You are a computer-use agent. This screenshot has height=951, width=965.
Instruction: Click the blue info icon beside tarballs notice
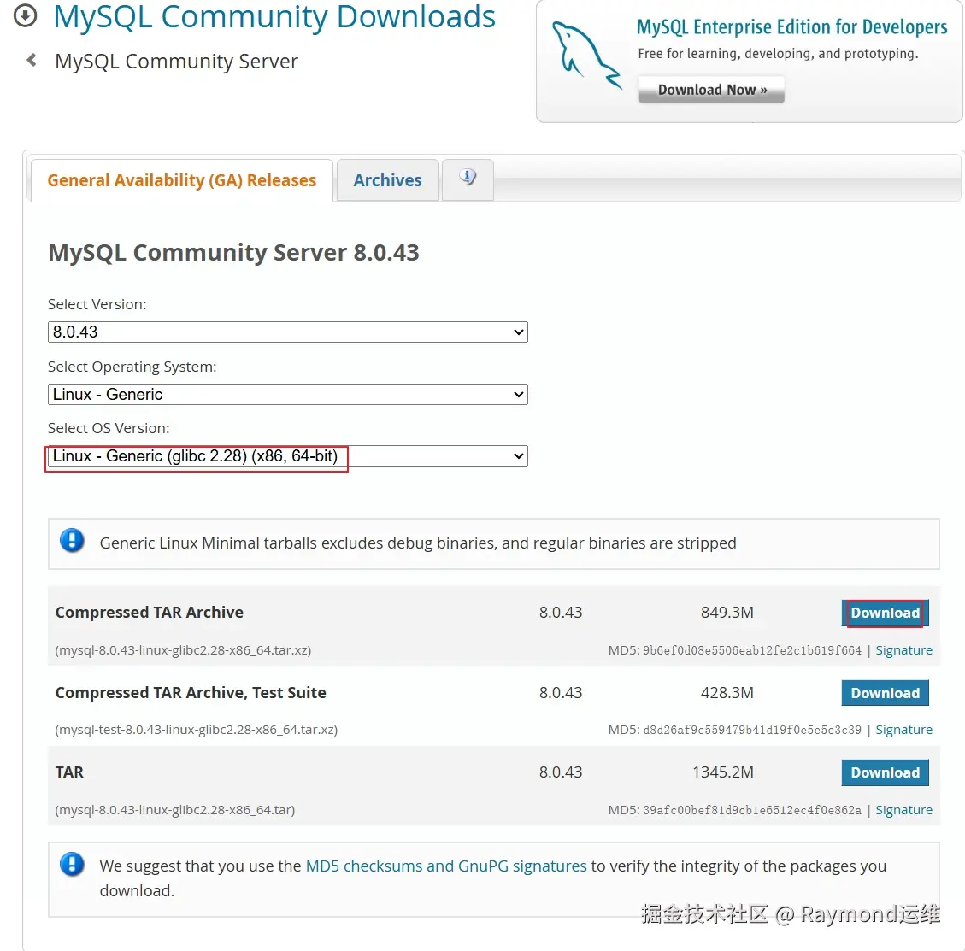click(72, 542)
